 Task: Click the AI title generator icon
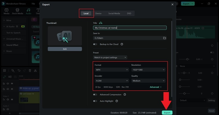tap(100, 23)
